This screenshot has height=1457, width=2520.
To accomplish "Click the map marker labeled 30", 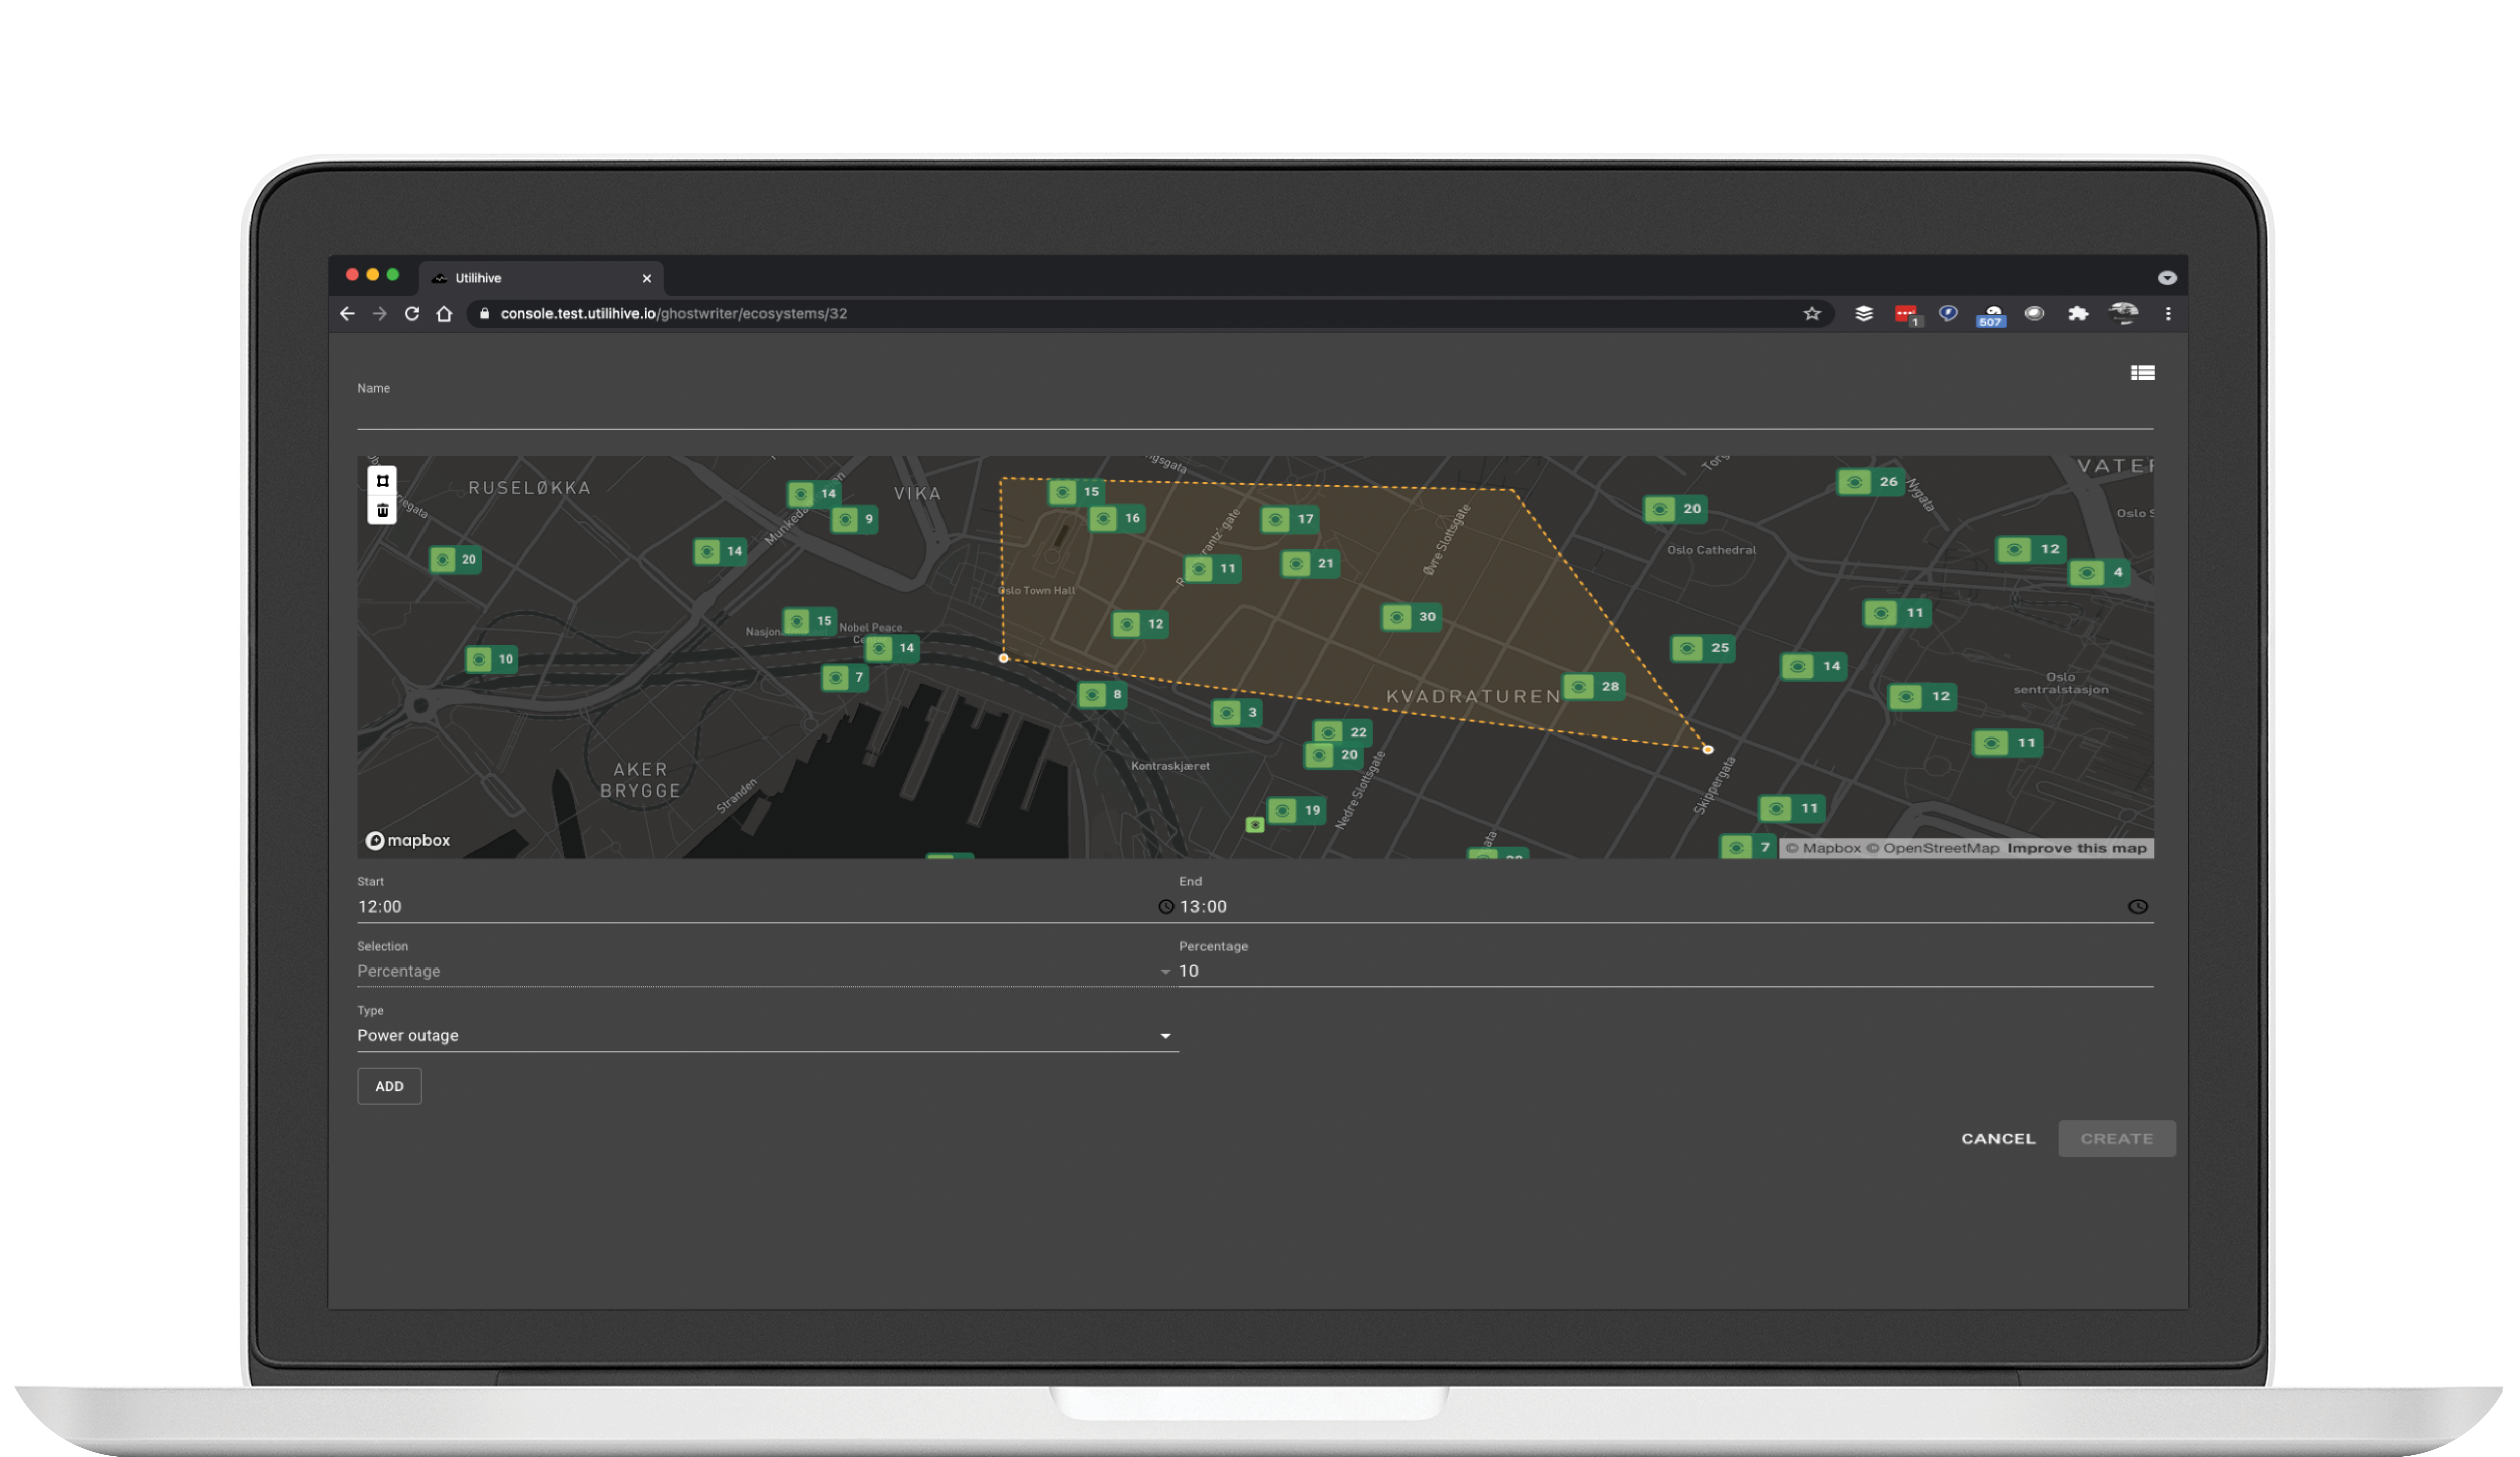I will 1411,617.
